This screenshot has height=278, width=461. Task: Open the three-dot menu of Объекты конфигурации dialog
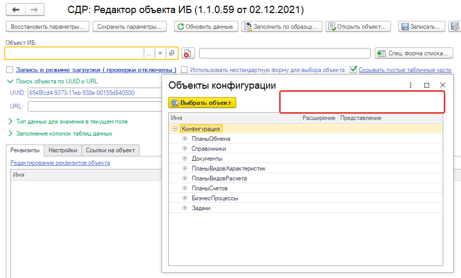(410, 85)
